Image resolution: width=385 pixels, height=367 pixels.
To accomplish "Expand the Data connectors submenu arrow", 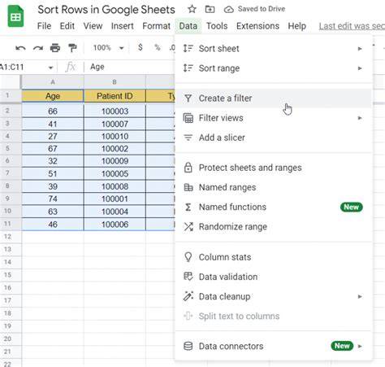I will point(360,346).
